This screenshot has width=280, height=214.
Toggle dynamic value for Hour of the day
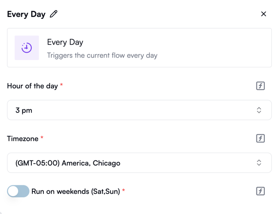click(x=260, y=86)
